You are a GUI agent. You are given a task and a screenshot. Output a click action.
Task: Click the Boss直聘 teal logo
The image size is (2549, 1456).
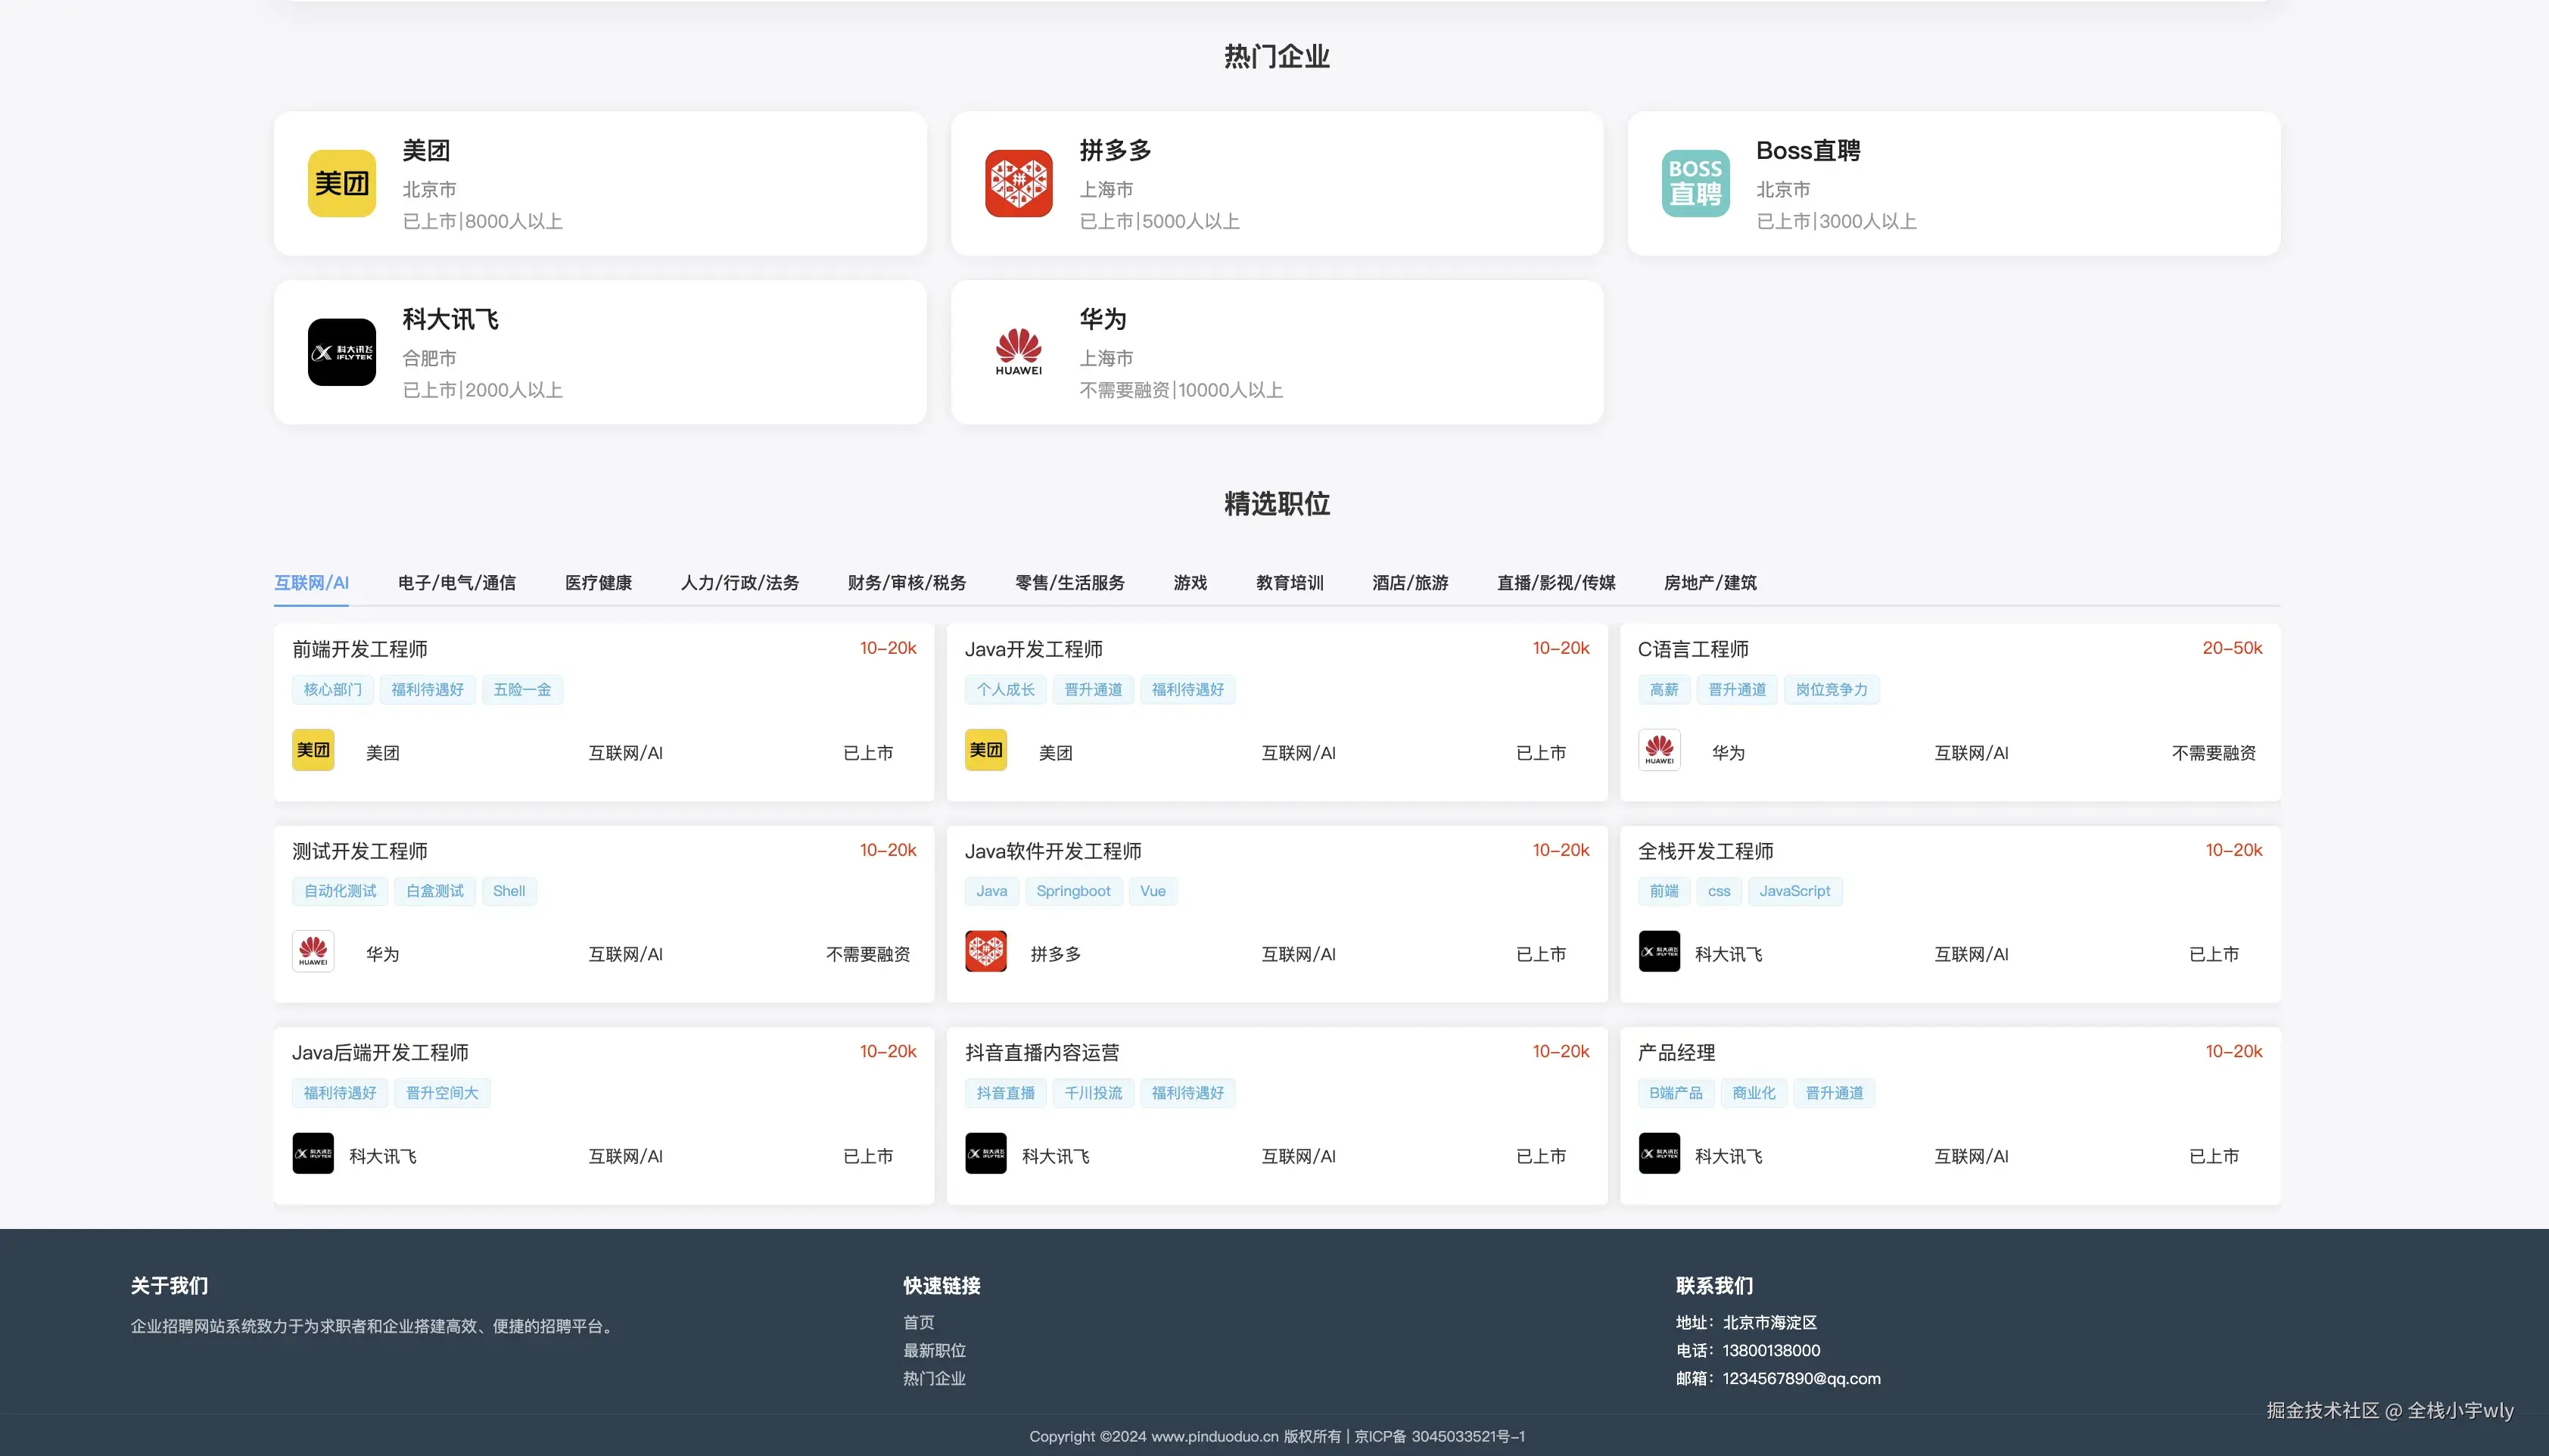pos(1695,184)
